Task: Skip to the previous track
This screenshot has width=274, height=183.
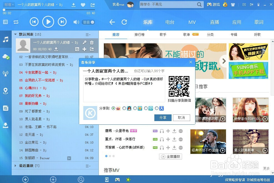Action: [34, 22]
